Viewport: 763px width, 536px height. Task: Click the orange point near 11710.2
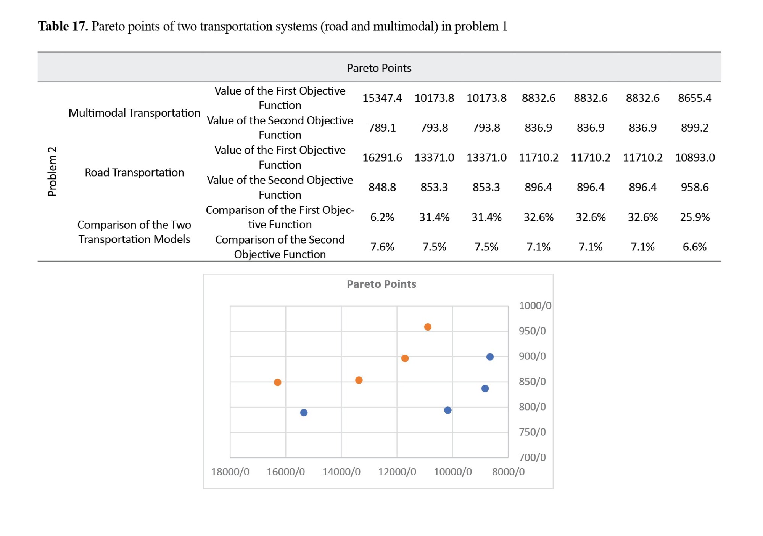405,358
